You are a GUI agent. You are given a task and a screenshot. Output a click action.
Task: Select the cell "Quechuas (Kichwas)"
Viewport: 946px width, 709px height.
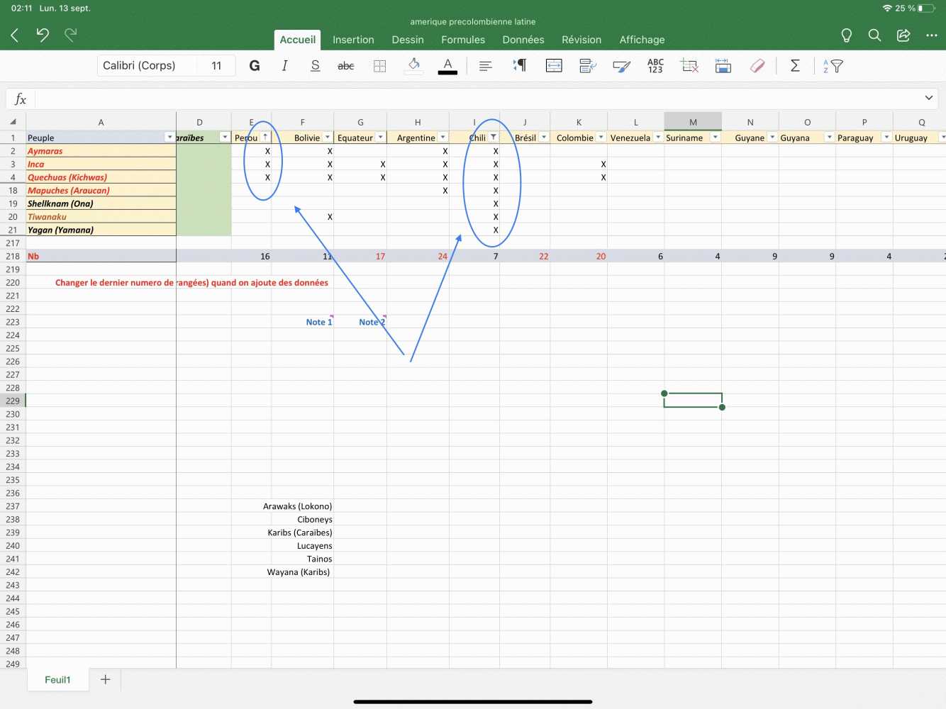point(101,177)
